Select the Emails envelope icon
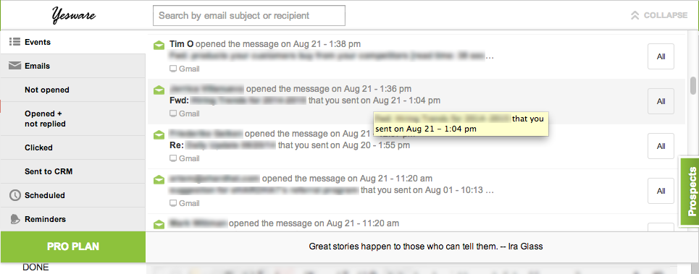This screenshot has width=699, height=274. click(15, 66)
